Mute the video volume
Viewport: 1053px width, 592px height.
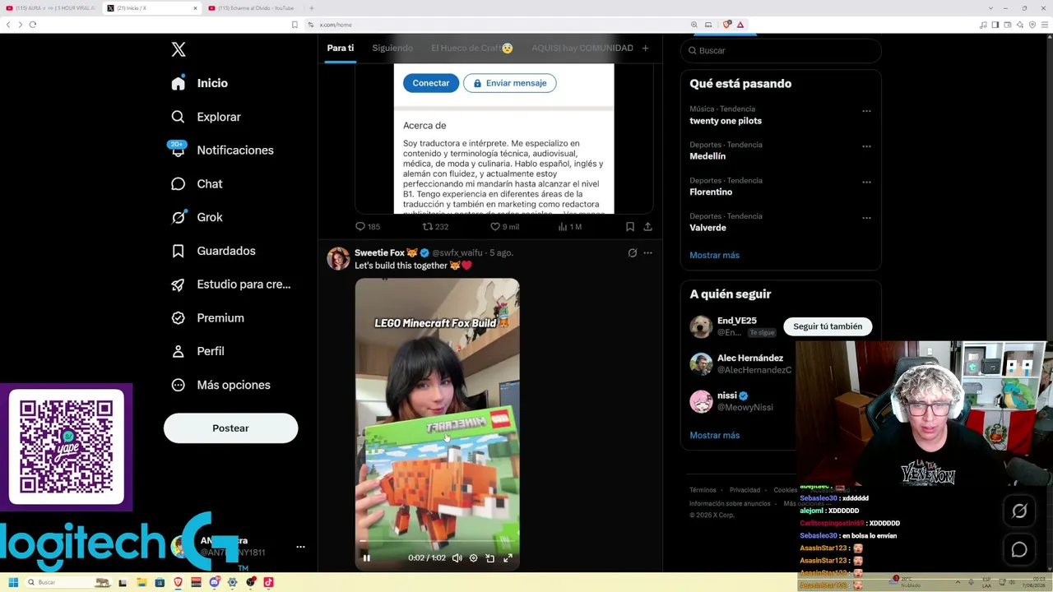457,558
